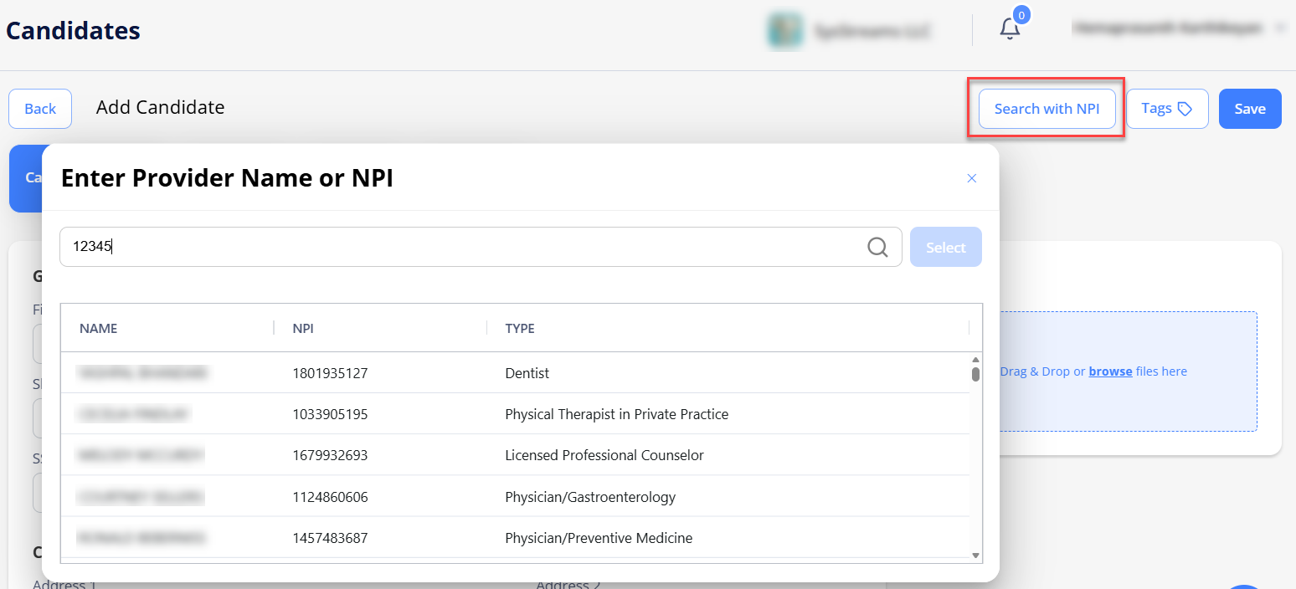The width and height of the screenshot is (1296, 589).
Task: Open the user account dropdown arrow
Action: (x=1280, y=28)
